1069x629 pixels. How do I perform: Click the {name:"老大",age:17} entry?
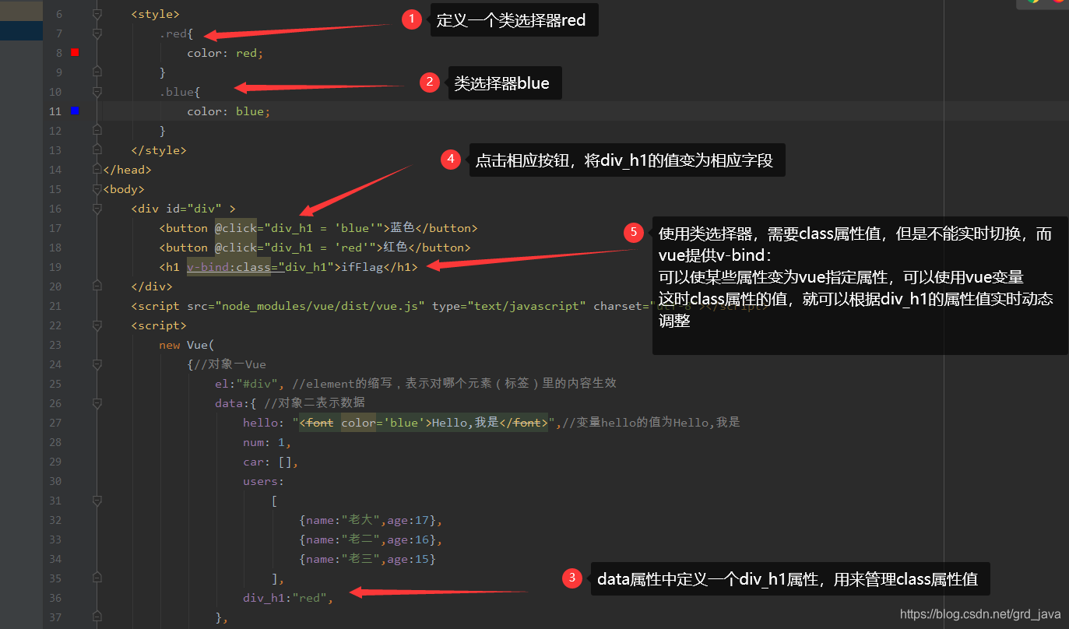[x=371, y=520]
